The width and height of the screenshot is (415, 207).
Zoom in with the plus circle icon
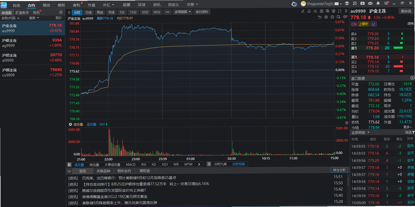coord(326,17)
